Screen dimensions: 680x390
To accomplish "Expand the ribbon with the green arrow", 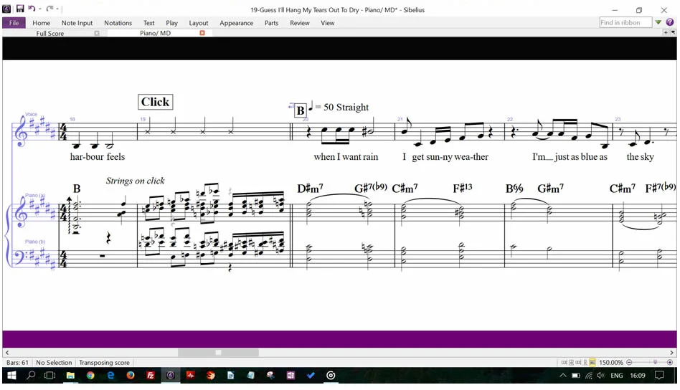I will click(x=658, y=22).
